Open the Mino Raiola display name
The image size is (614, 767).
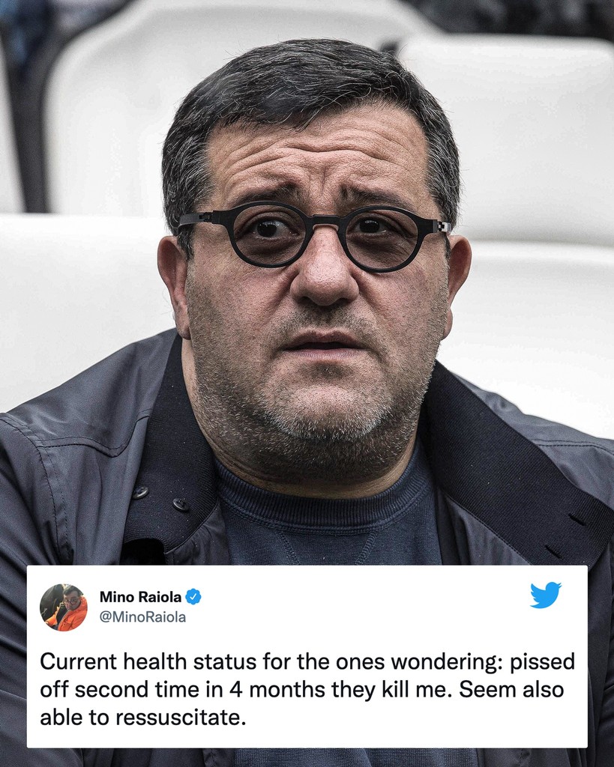[x=140, y=597]
